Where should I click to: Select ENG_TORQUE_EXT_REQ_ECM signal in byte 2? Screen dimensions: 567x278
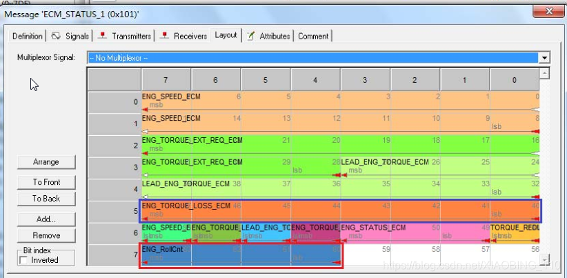click(341, 146)
